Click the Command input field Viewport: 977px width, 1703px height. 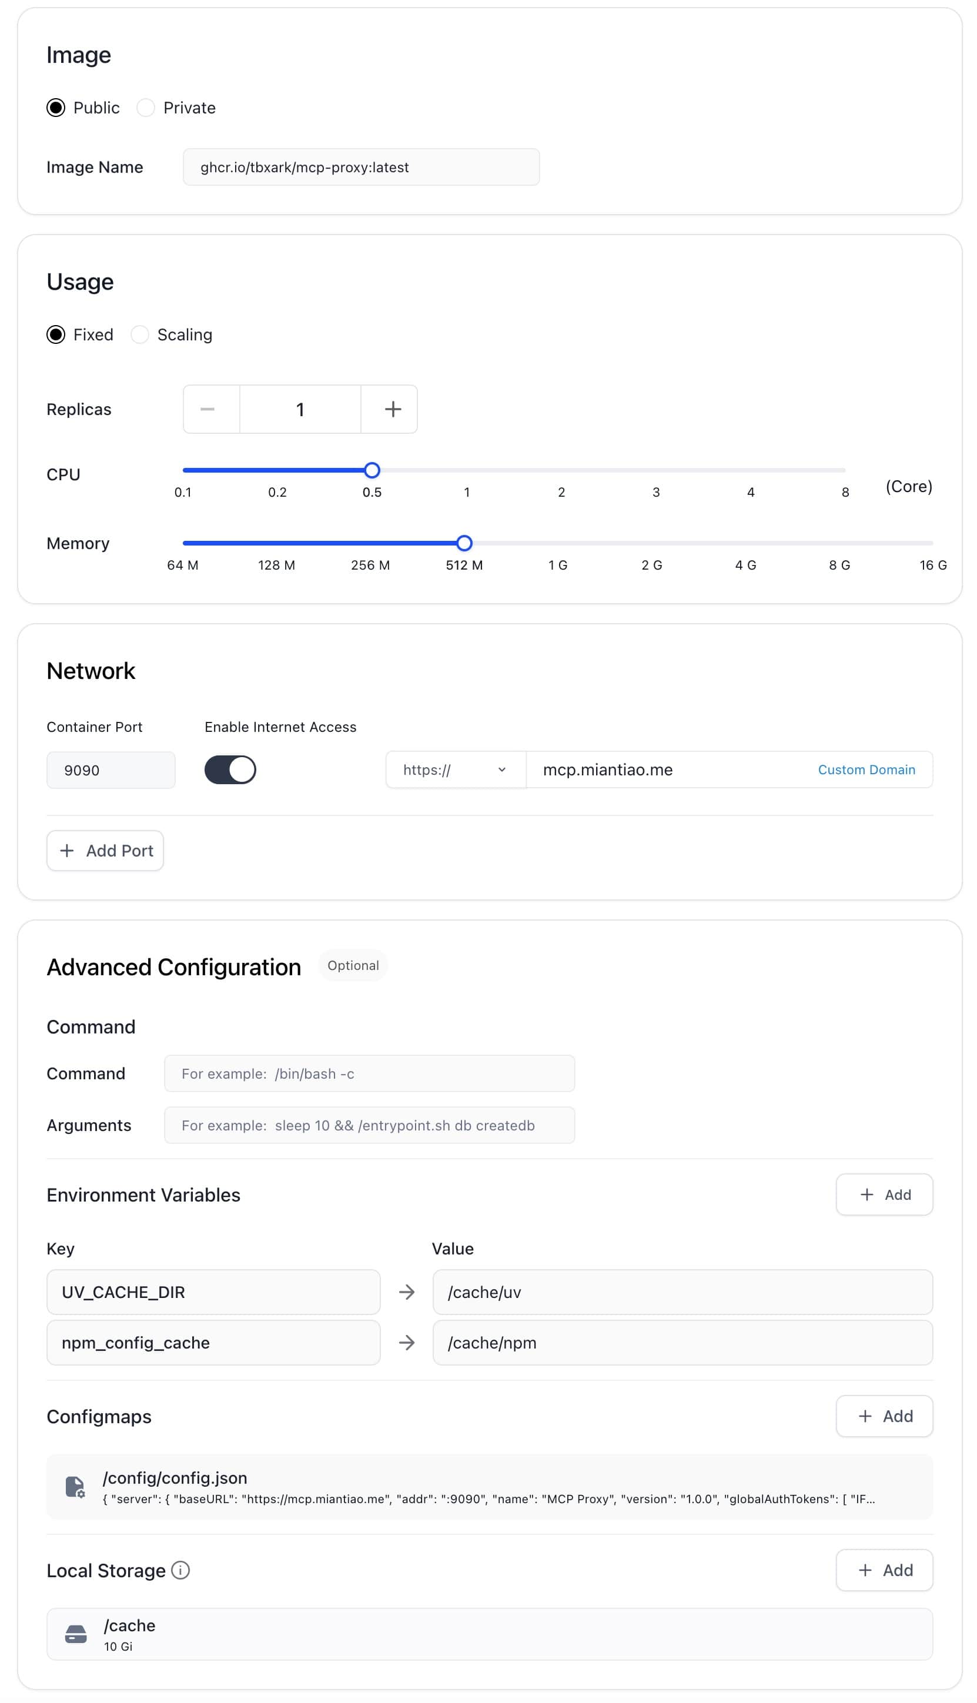[x=369, y=1073]
